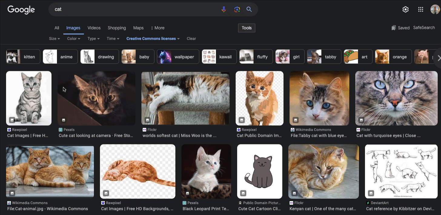Click Wikimedia Commons favicon under tabby blue eyes
The height and width of the screenshot is (215, 441).
(293, 130)
